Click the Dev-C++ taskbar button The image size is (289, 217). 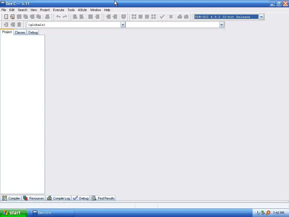(52, 213)
